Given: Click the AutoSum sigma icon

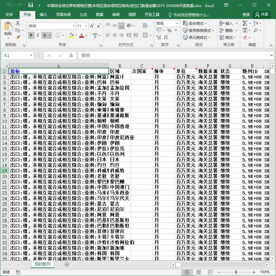Looking at the screenshot, I should coord(245,23).
